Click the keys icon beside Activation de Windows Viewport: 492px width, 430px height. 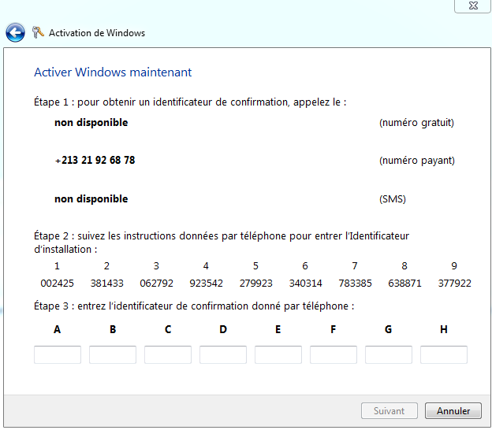tap(38, 32)
